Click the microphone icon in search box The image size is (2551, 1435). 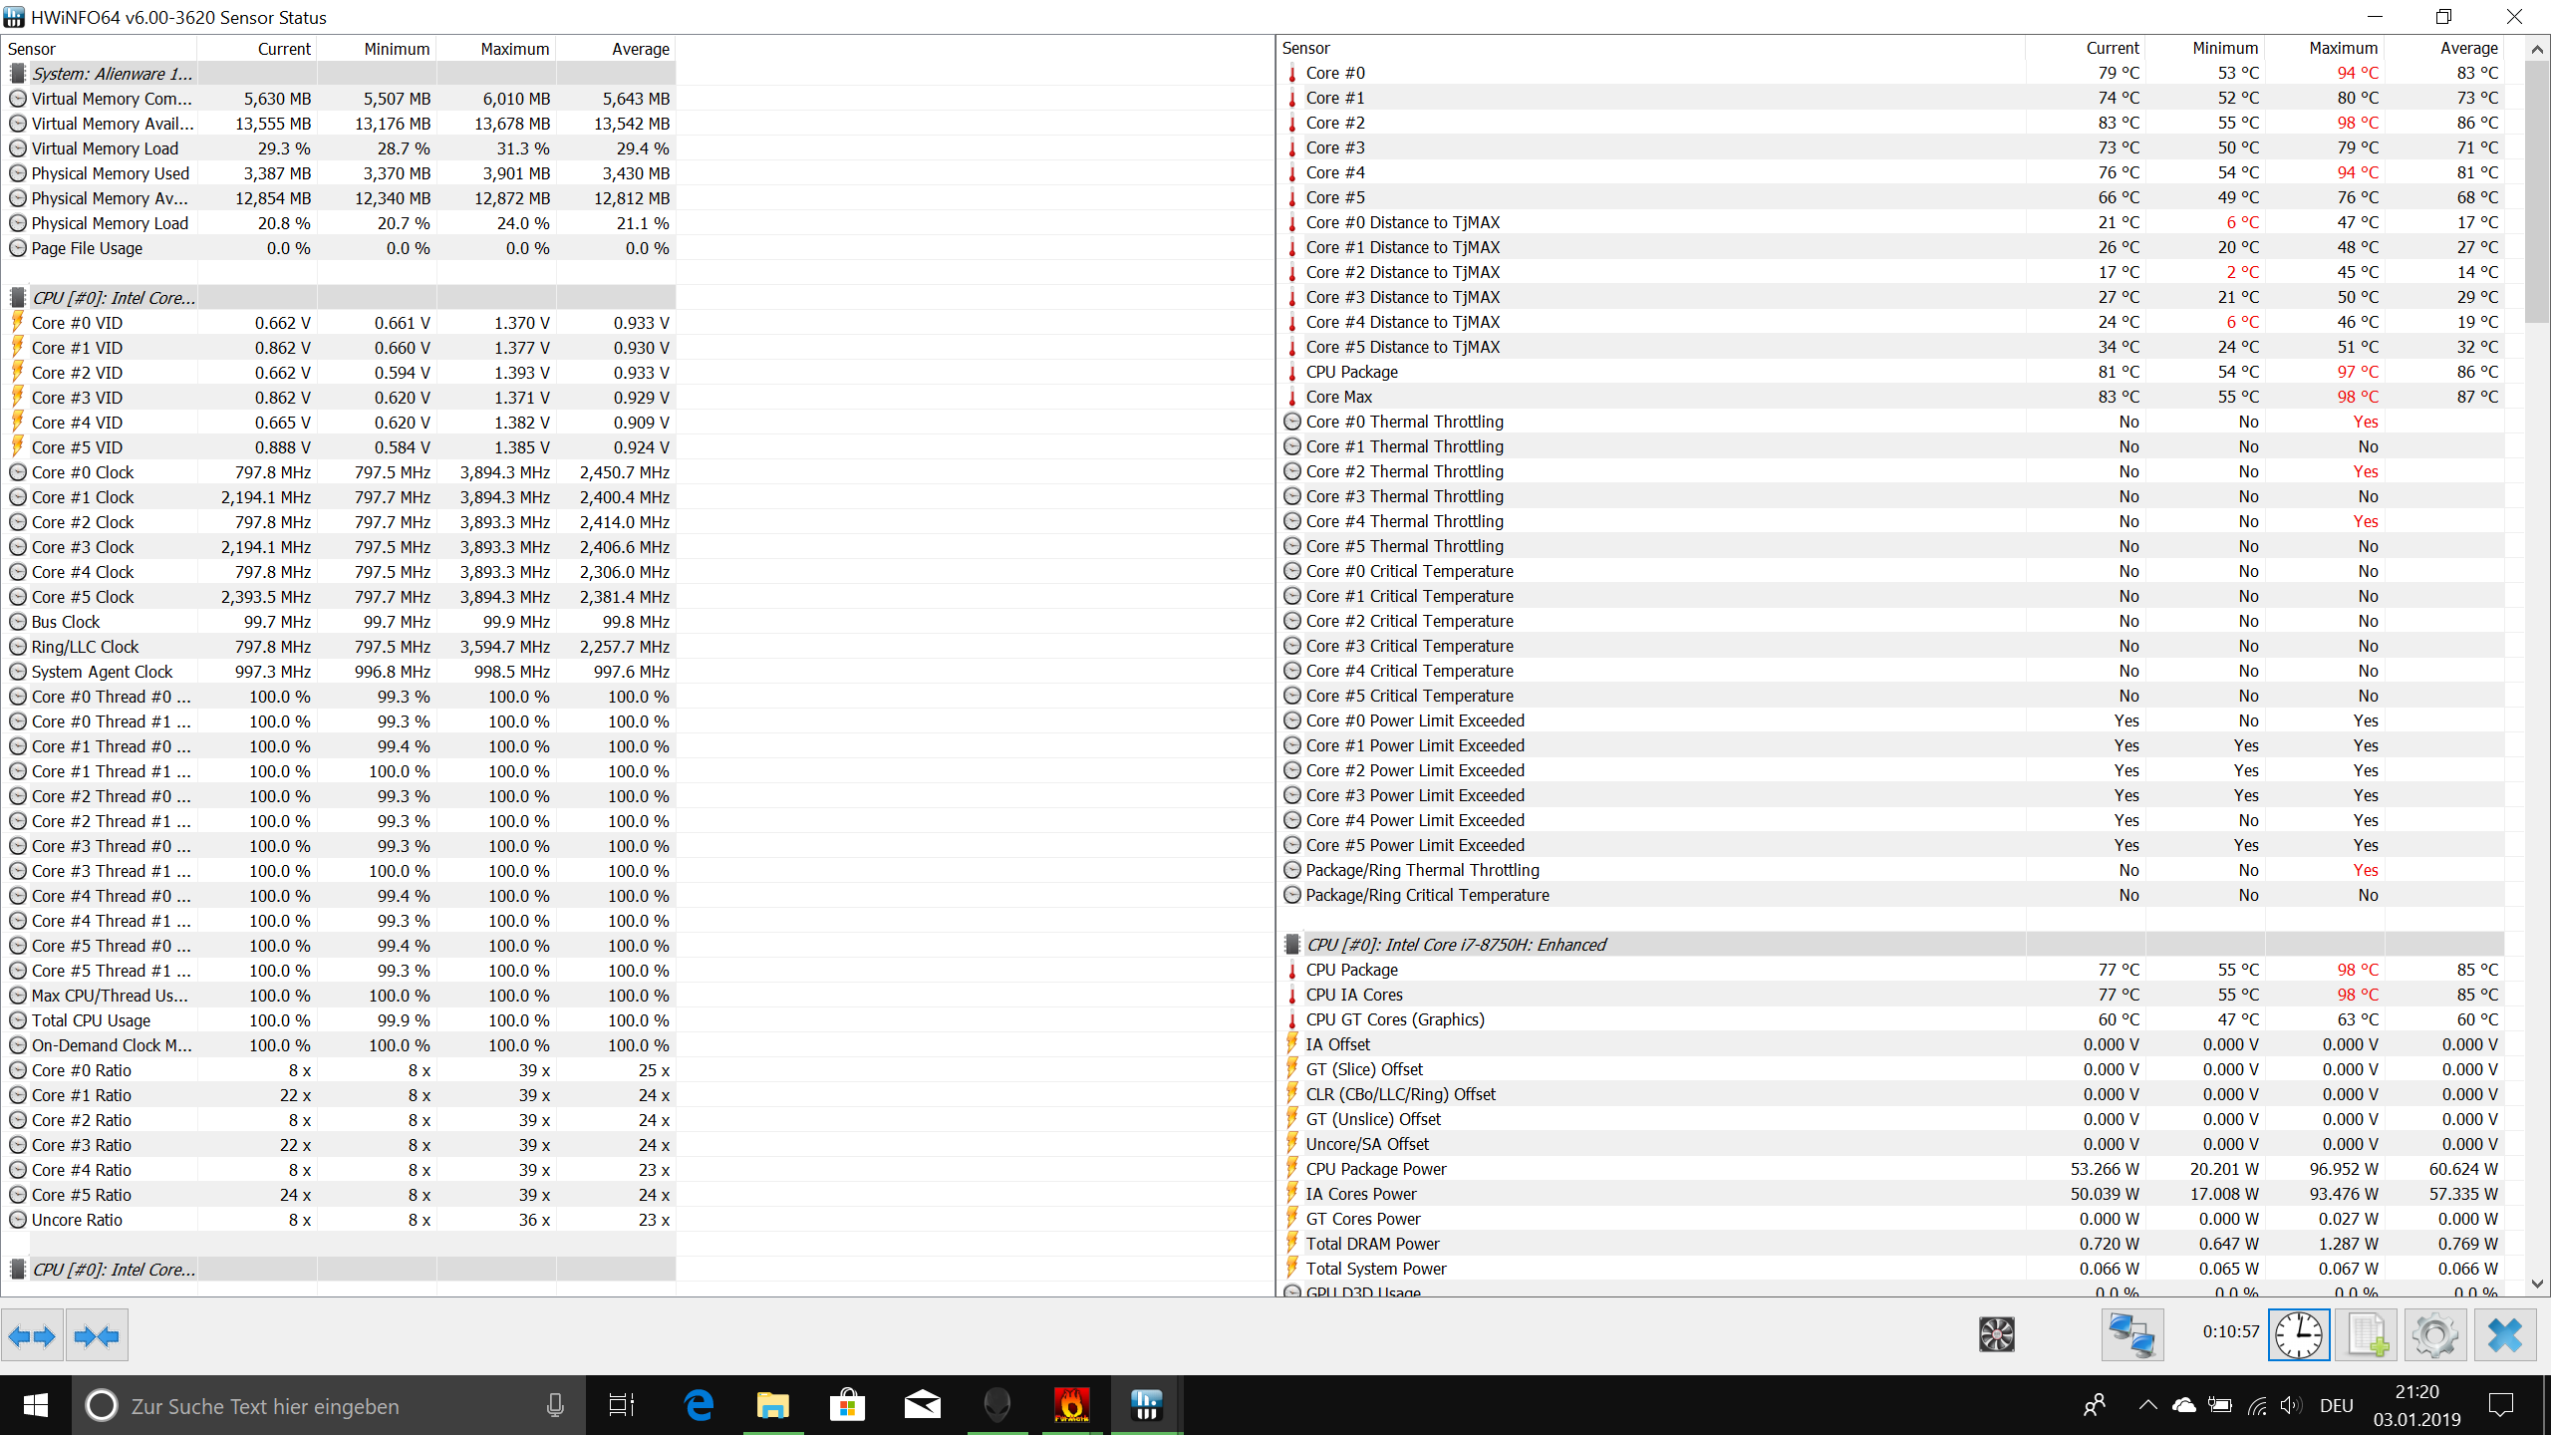555,1405
